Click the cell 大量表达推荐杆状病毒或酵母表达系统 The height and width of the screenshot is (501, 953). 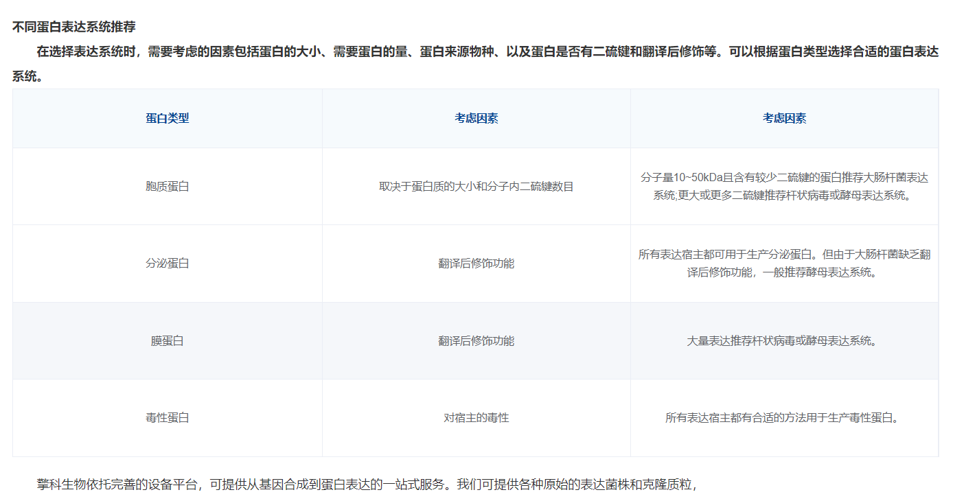[x=784, y=340]
